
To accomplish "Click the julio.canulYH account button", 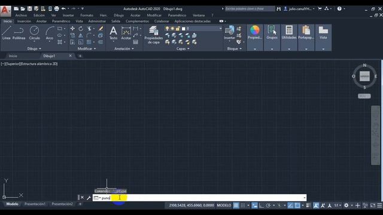I will point(299,9).
